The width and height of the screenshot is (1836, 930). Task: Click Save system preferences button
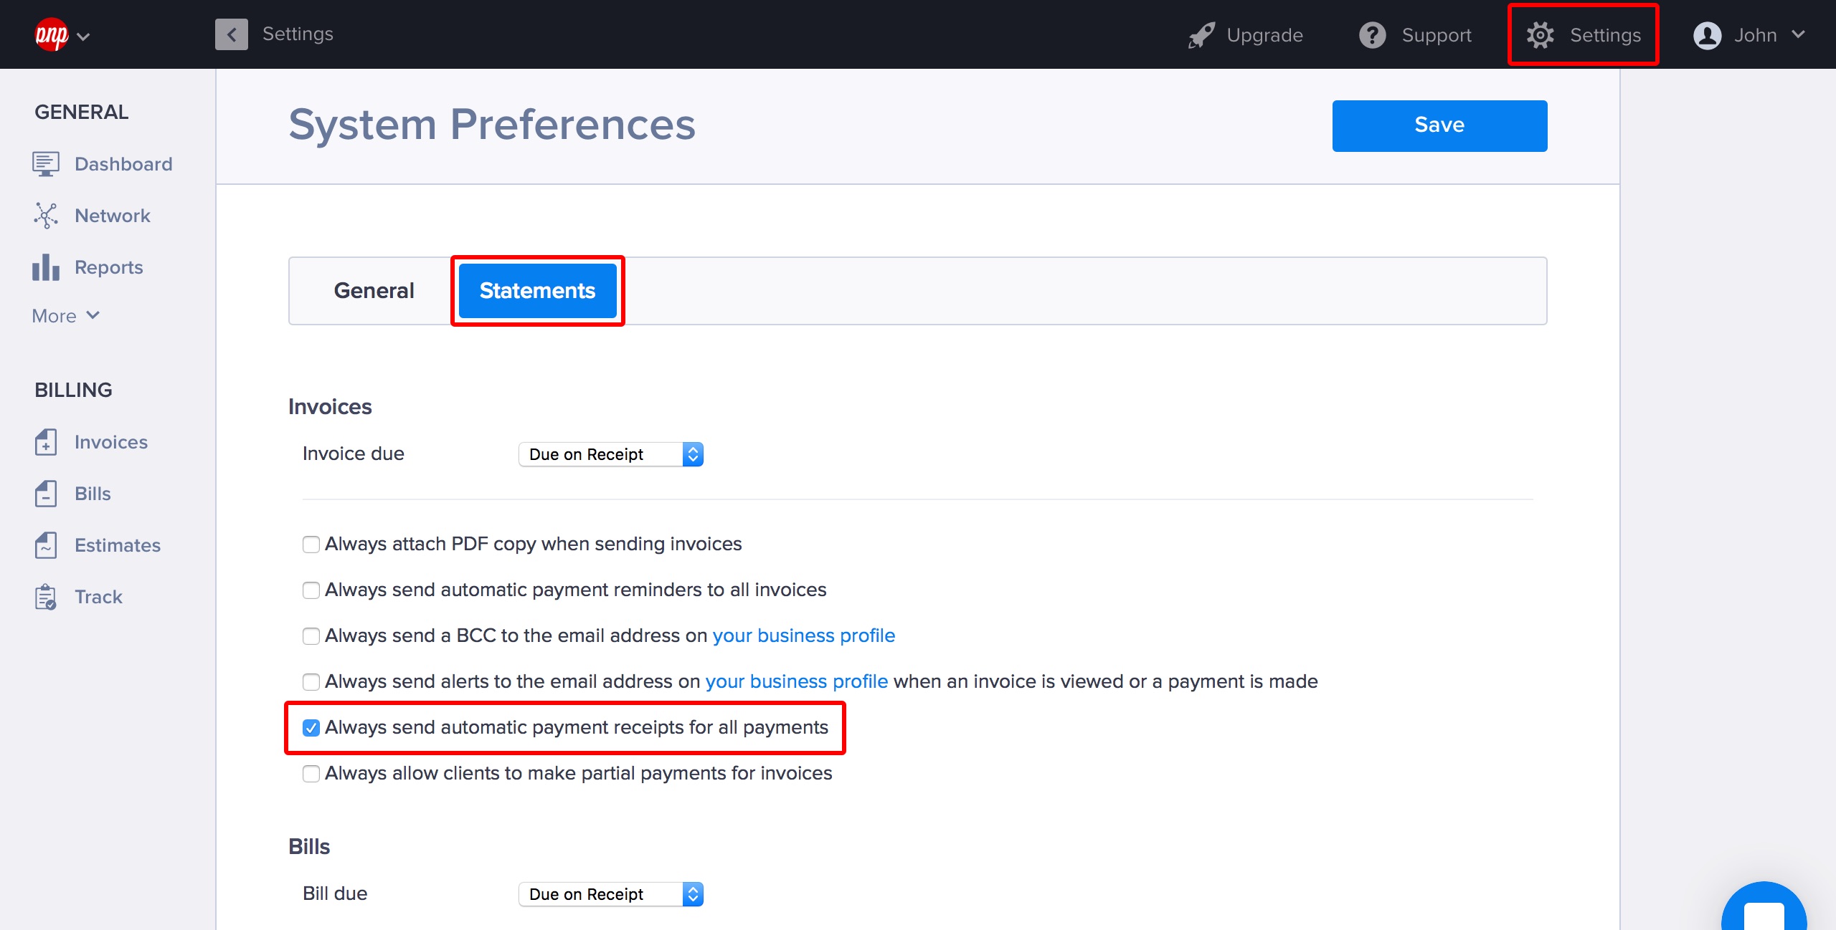click(x=1439, y=125)
